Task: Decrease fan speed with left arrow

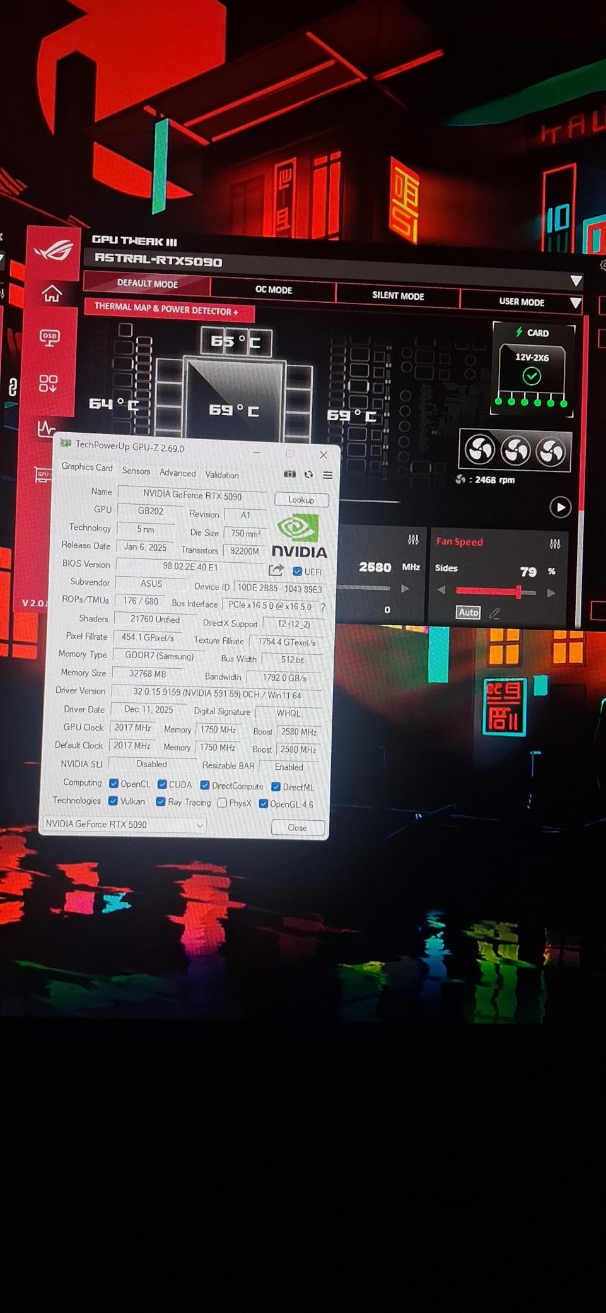Action: point(441,590)
